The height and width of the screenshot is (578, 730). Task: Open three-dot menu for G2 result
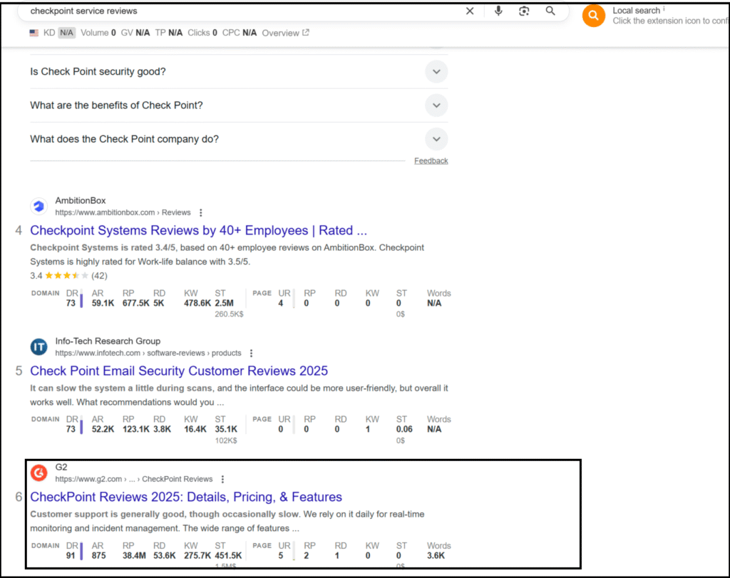pyautogui.click(x=223, y=479)
